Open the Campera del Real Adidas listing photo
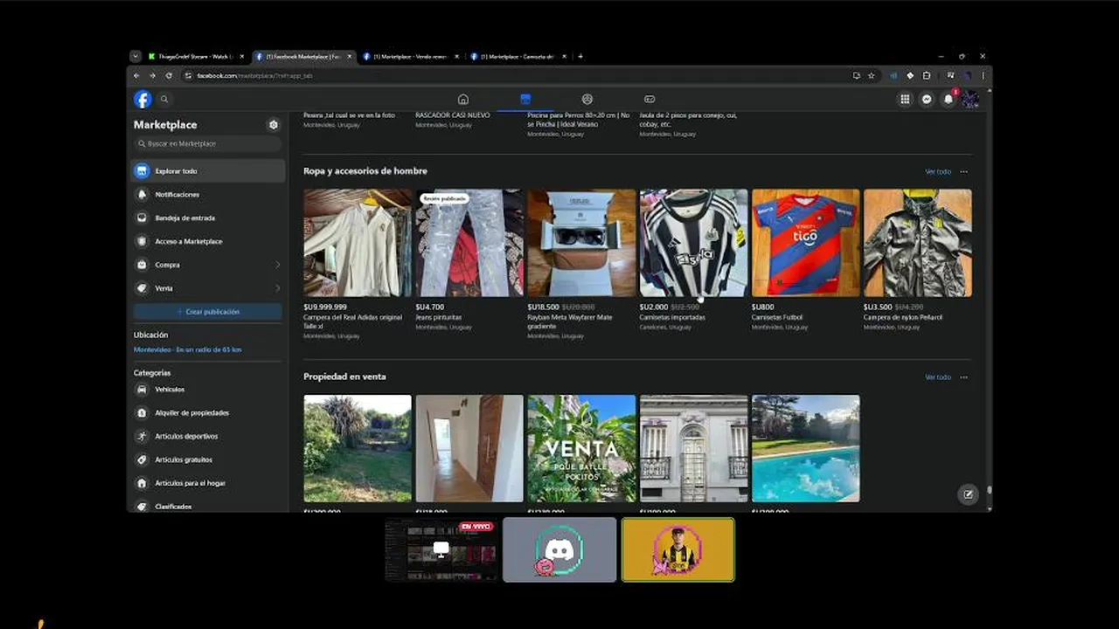 coord(358,243)
